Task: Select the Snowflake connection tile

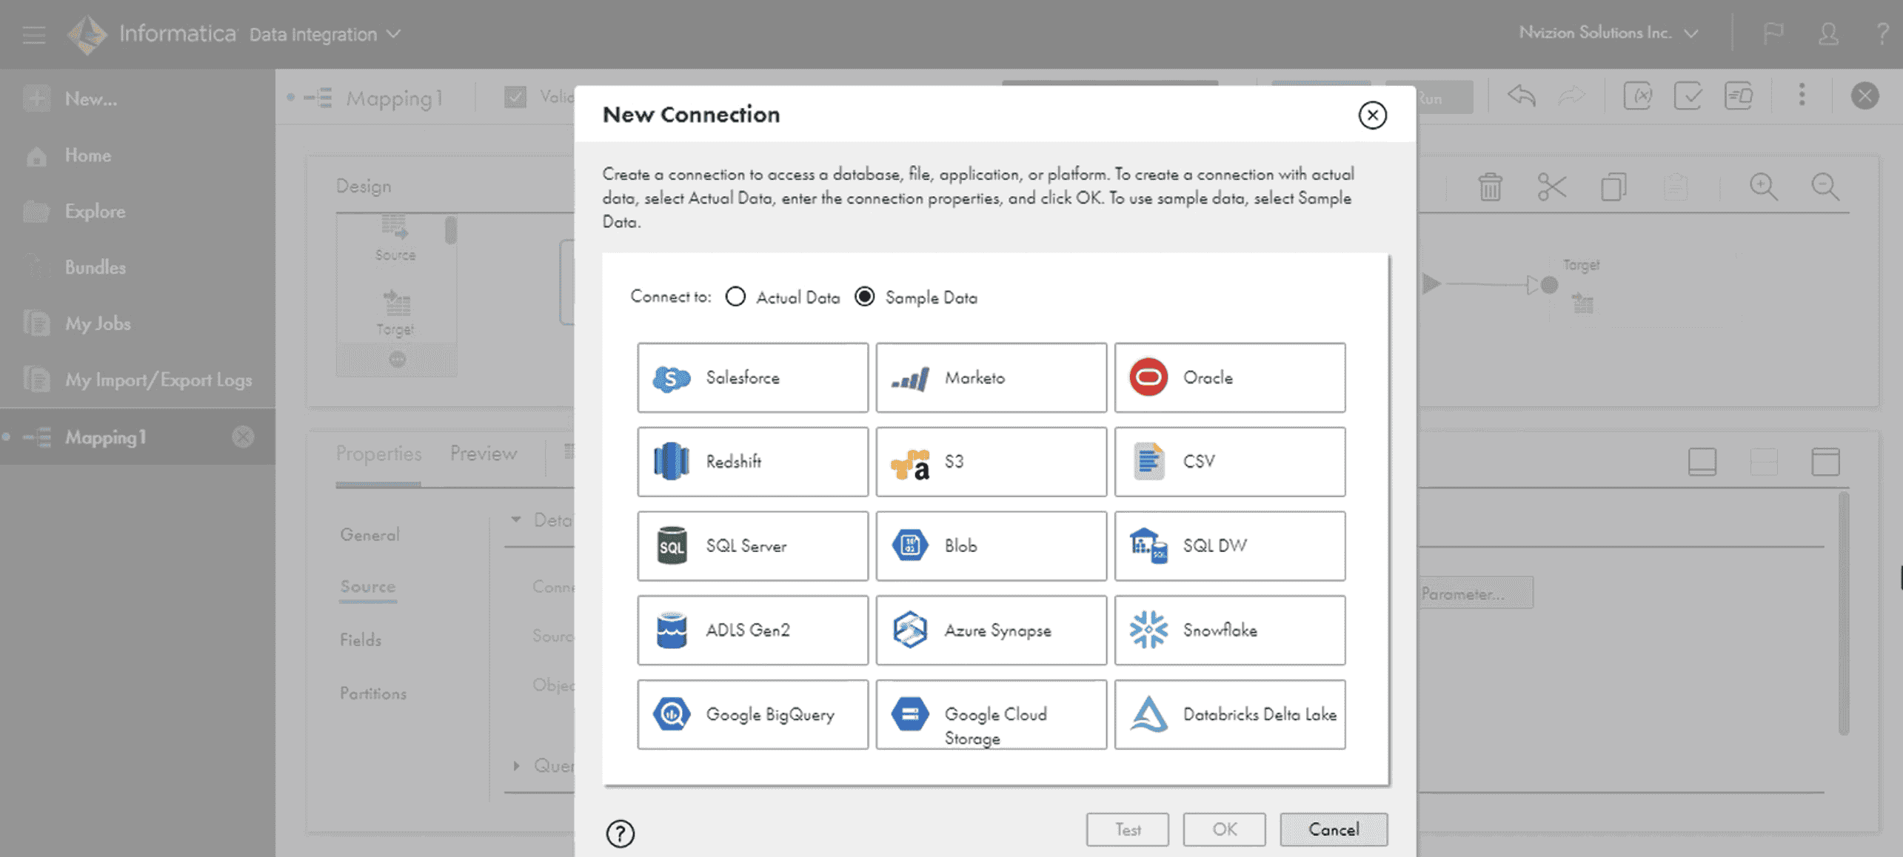Action: pos(1230,631)
